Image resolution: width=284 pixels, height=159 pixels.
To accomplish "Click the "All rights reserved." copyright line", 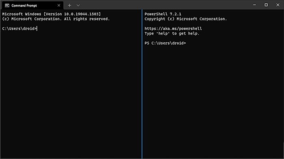I will tap(56, 19).
